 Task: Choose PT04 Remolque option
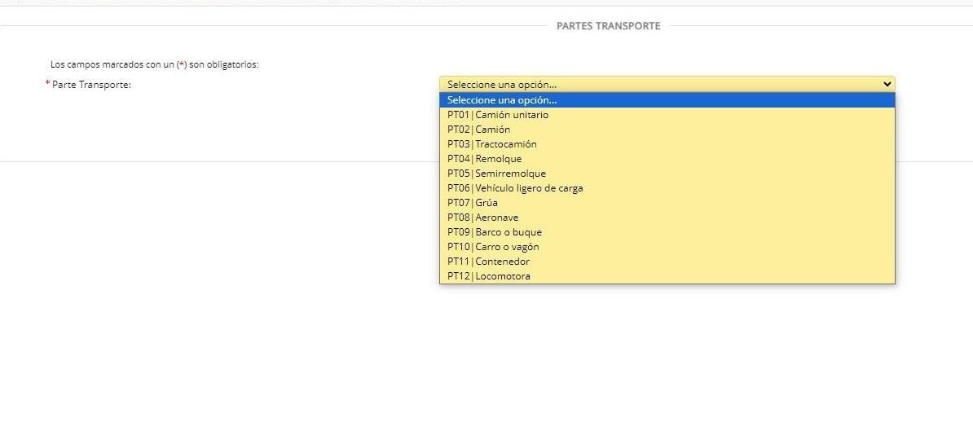click(485, 159)
